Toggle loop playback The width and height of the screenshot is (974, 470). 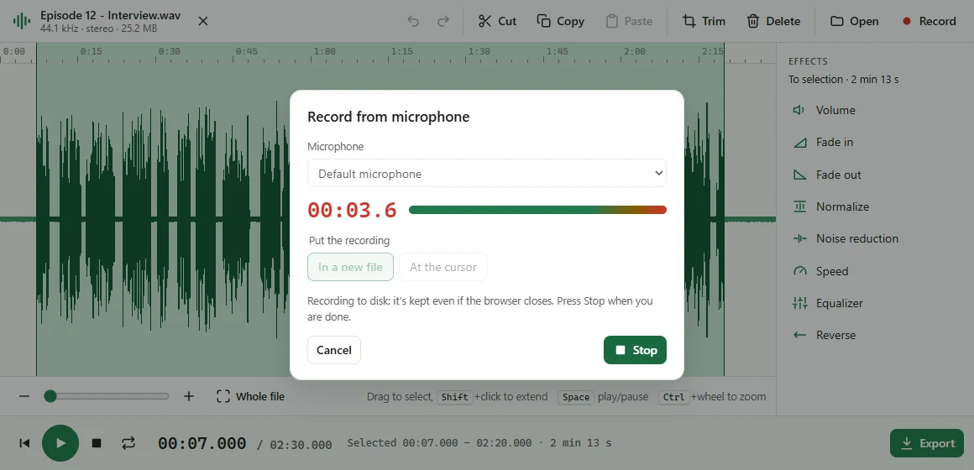[x=128, y=443]
